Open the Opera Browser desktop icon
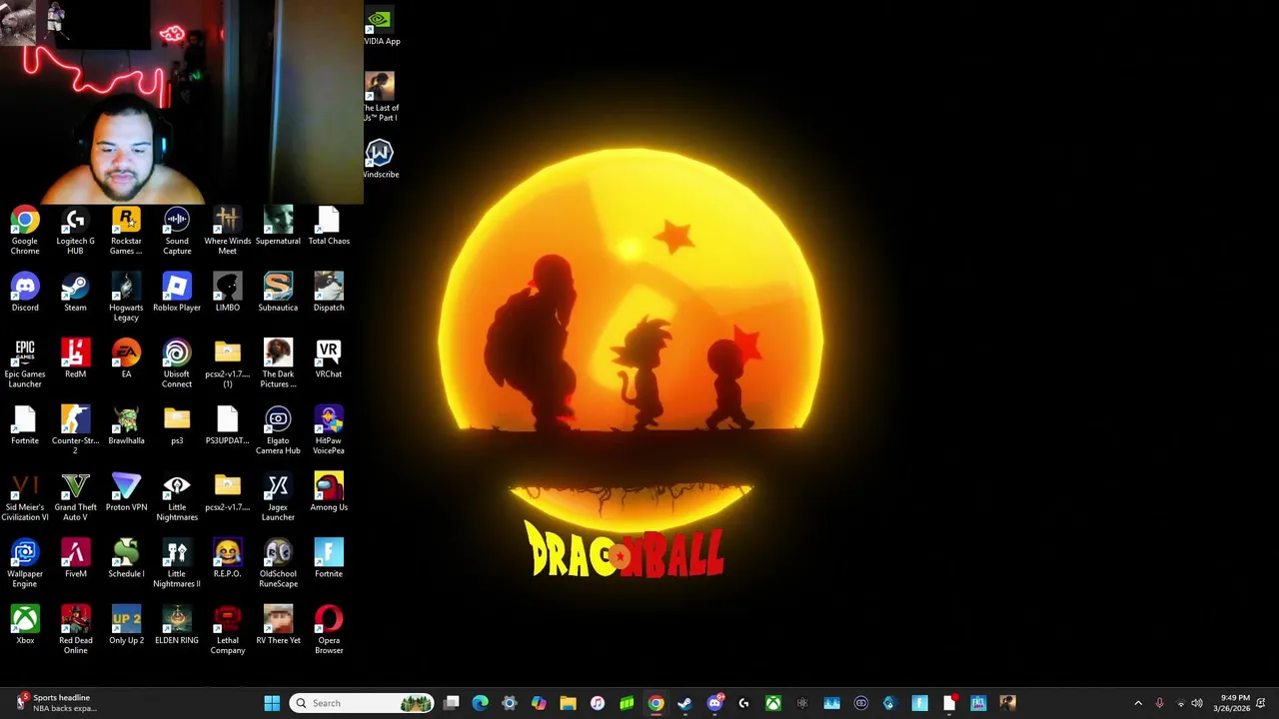Viewport: 1279px width, 719px height. pyautogui.click(x=329, y=629)
